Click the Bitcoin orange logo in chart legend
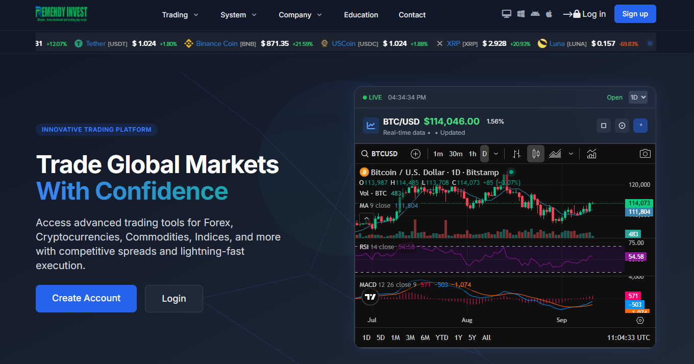 tap(364, 172)
